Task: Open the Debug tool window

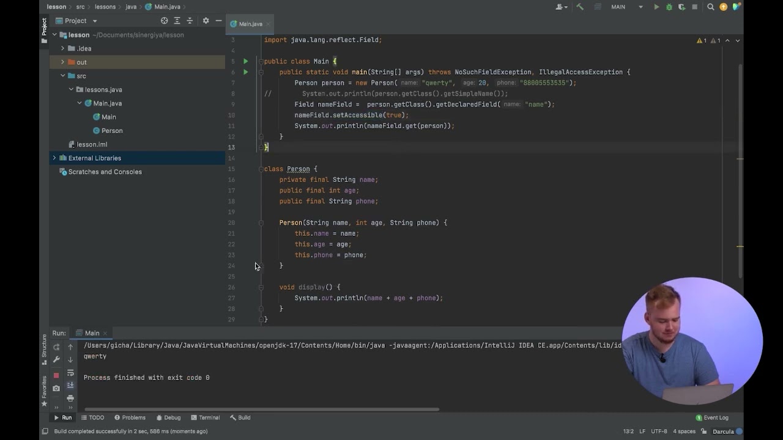Action: (x=168, y=417)
